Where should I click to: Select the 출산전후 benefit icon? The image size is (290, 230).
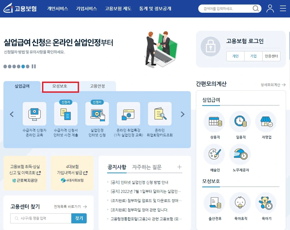click(214, 203)
